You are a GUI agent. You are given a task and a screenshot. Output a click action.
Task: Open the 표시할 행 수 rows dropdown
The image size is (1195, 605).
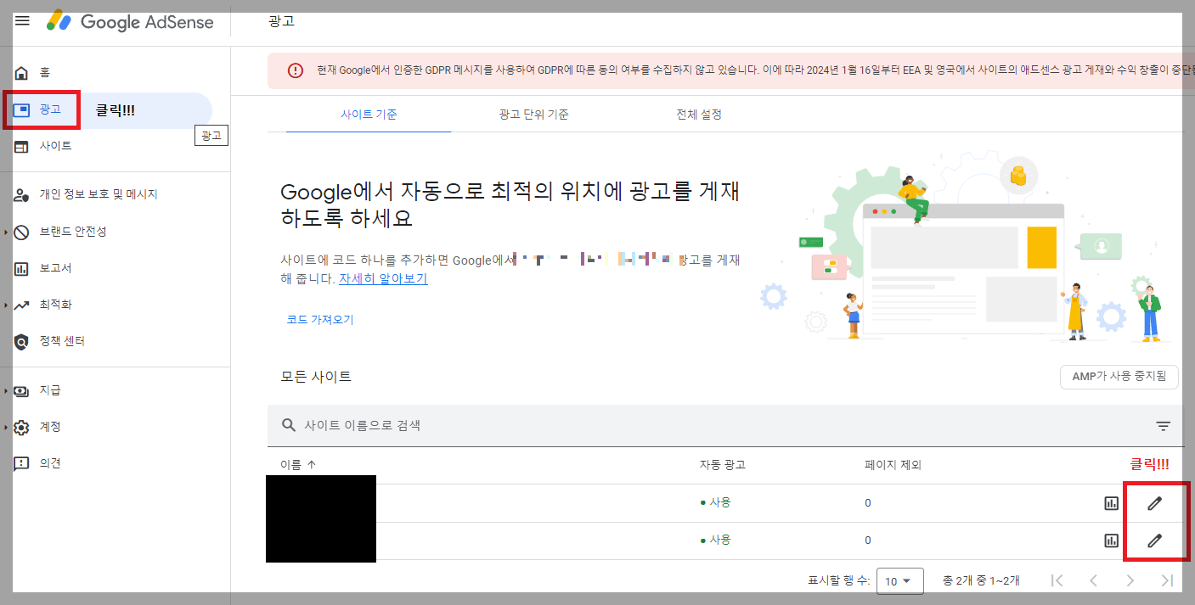pyautogui.click(x=900, y=580)
